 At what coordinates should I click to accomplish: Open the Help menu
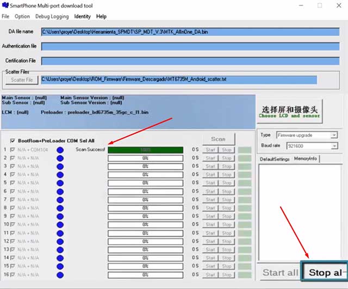(101, 16)
